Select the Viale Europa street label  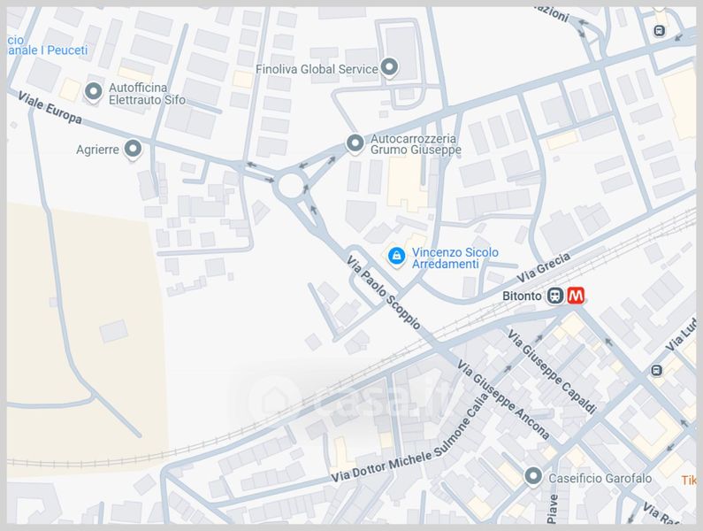(x=50, y=108)
